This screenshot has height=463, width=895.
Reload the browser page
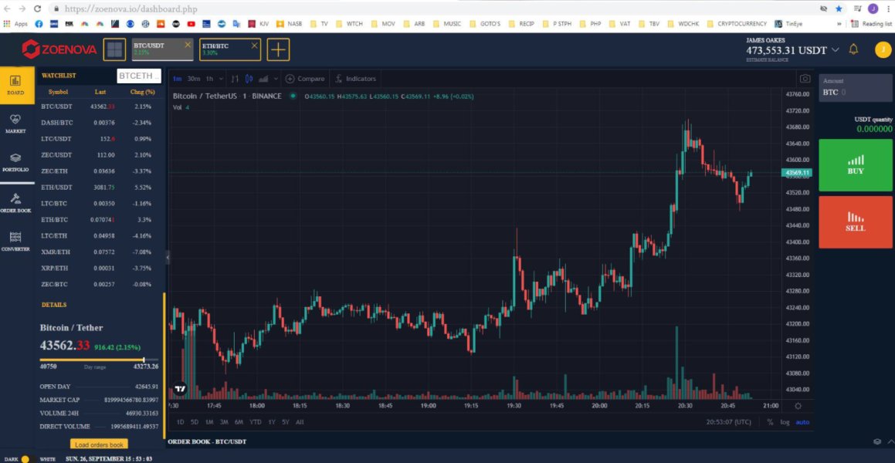coord(38,8)
